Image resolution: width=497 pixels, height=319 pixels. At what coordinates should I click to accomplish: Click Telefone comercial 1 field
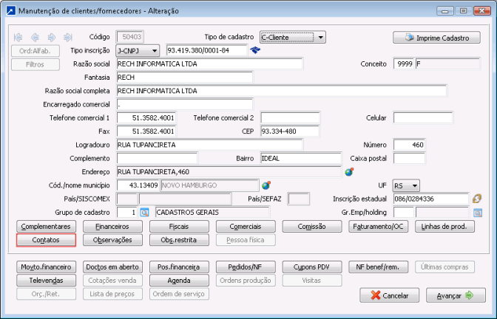[146, 118]
